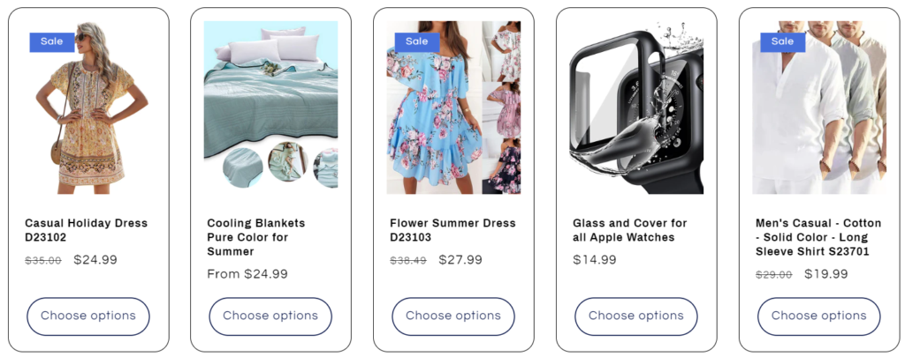
Task: Click Sale badge on Men's Casual shirt
Action: 783,42
